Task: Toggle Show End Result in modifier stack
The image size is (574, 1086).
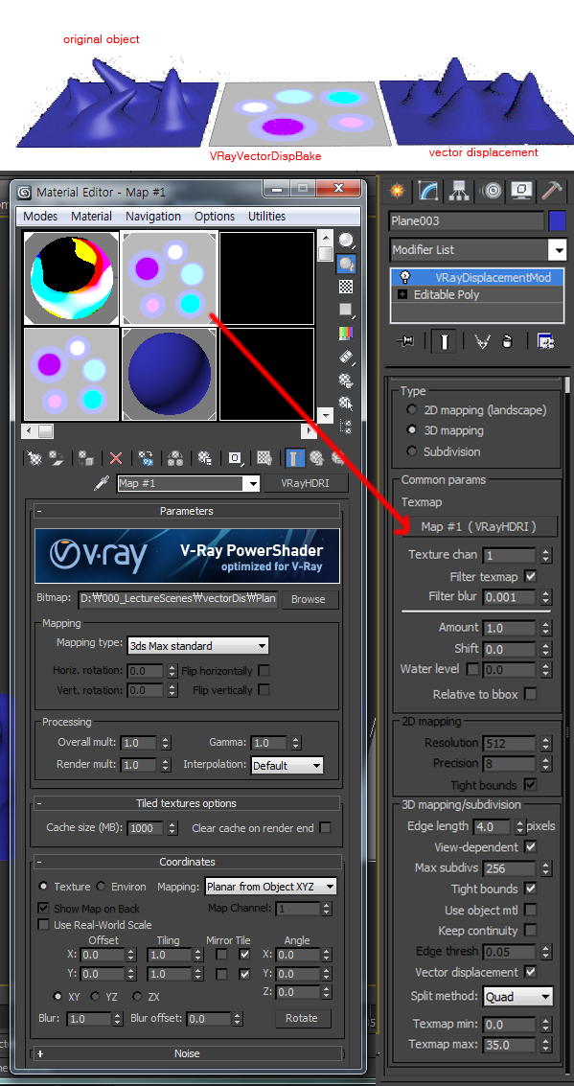Action: pyautogui.click(x=444, y=341)
